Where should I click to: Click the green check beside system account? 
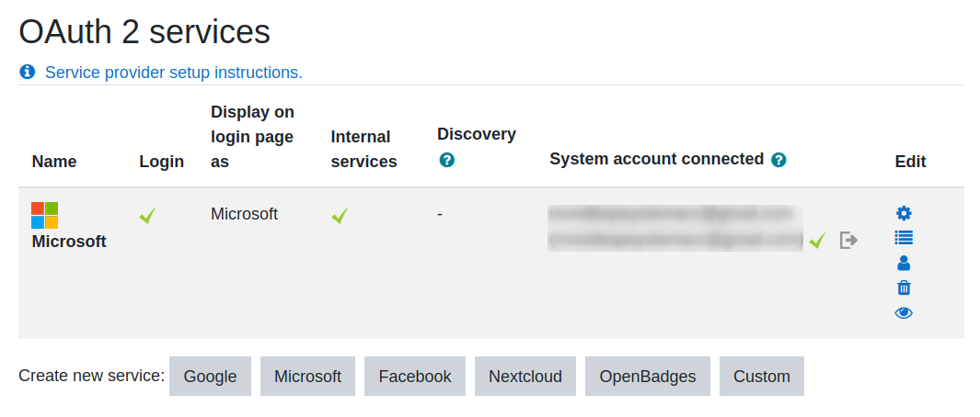(817, 240)
